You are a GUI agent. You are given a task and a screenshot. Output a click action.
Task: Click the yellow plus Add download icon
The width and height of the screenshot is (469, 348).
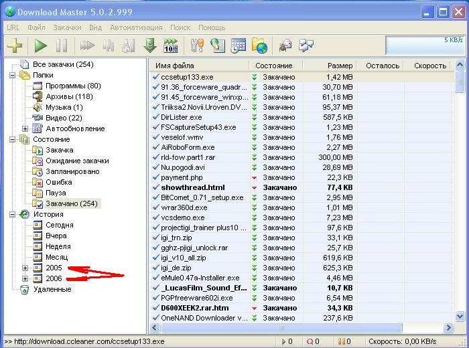pyautogui.click(x=15, y=46)
